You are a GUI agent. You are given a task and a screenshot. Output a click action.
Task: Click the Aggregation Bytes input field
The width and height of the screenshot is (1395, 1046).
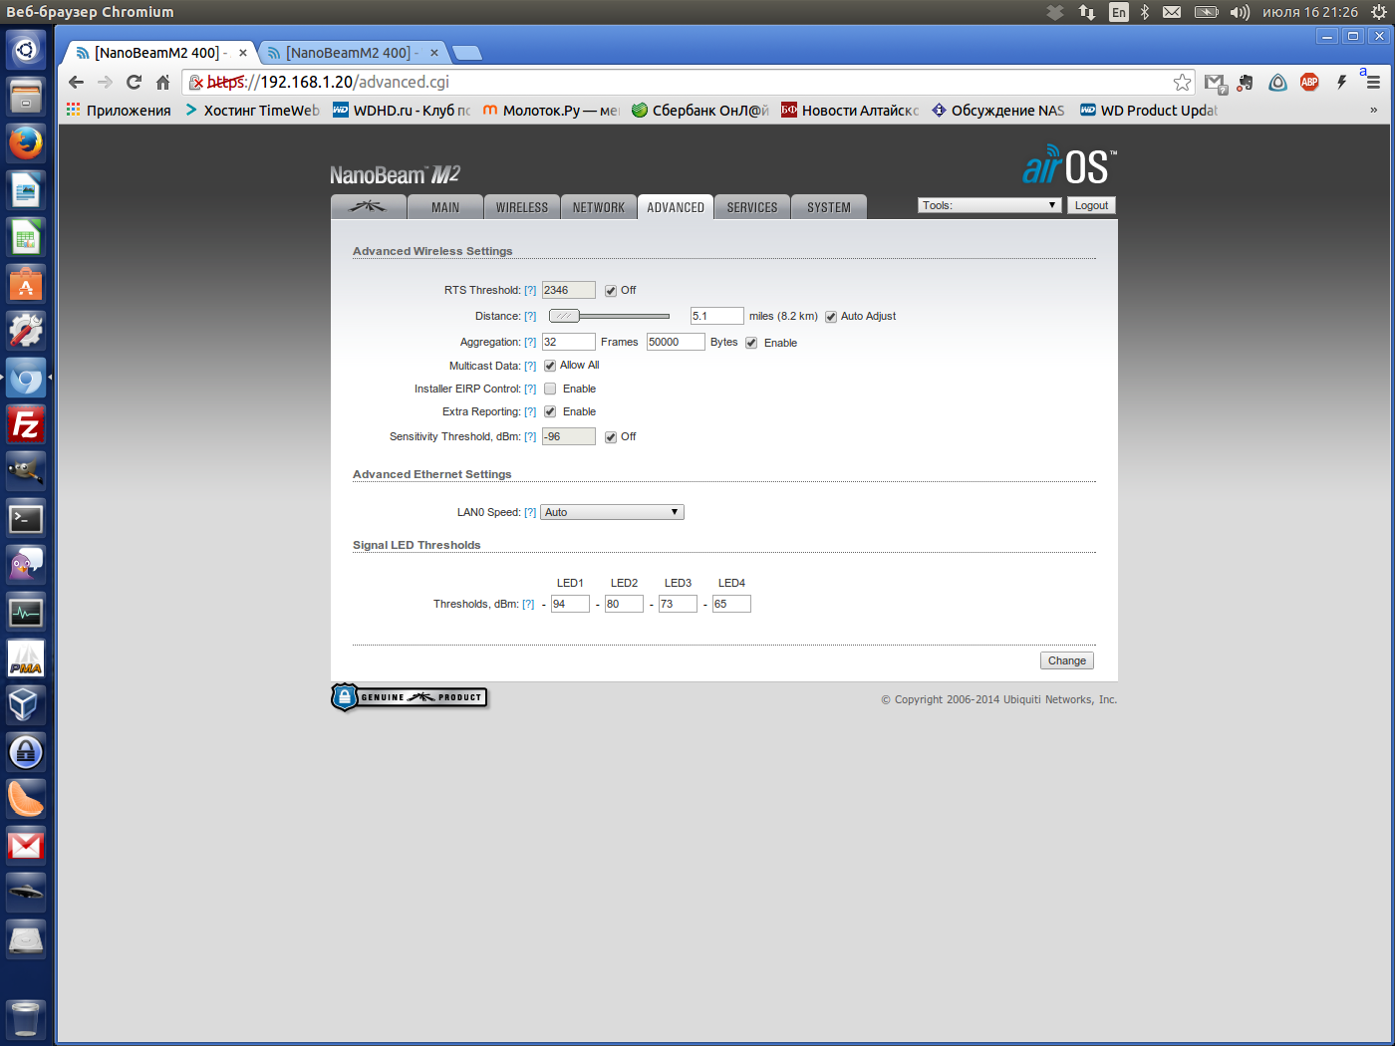(x=676, y=342)
